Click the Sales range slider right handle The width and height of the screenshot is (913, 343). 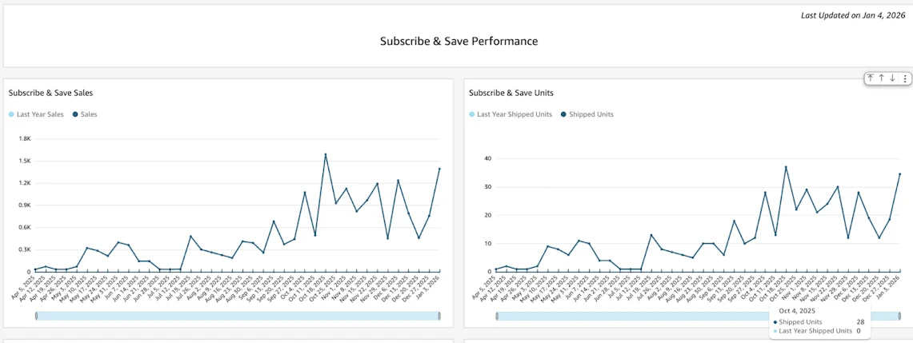(439, 316)
